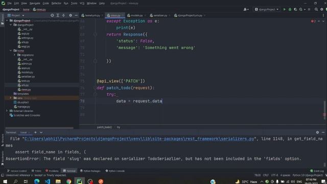Start debugging with the bug icon
This screenshot has width=327, height=184.
(290, 9)
